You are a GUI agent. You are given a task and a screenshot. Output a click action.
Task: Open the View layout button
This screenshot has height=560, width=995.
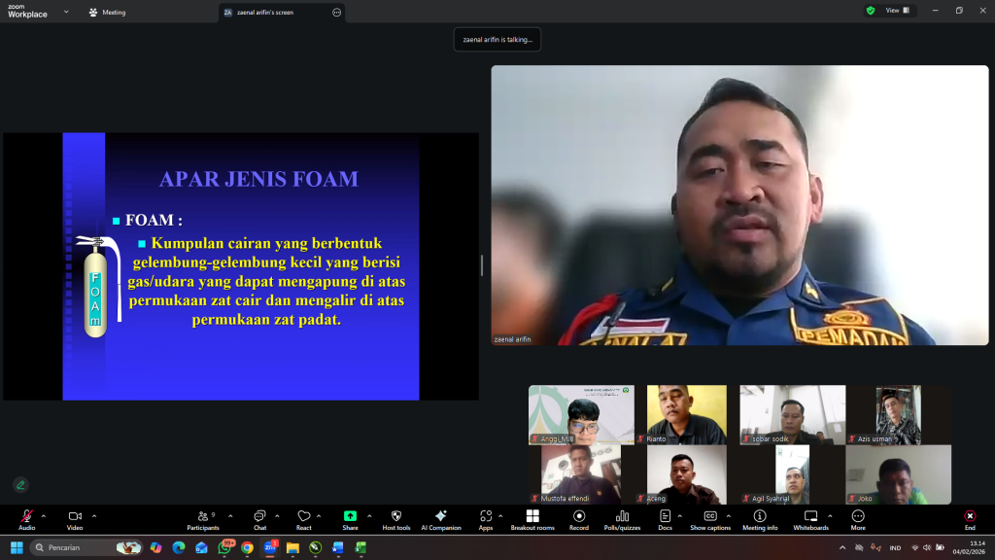point(897,11)
